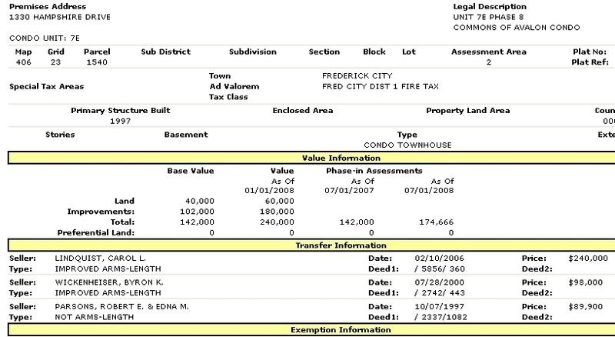615x337 pixels.
Task: Click the Plat No: label
Action: 590,52
